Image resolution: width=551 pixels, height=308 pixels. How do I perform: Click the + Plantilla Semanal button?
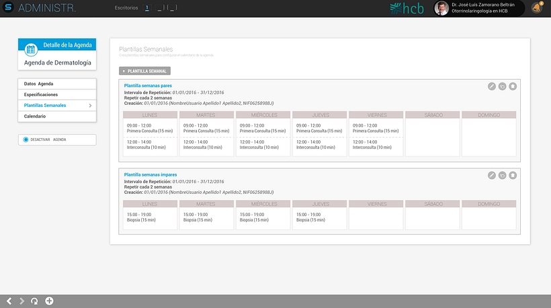point(144,71)
